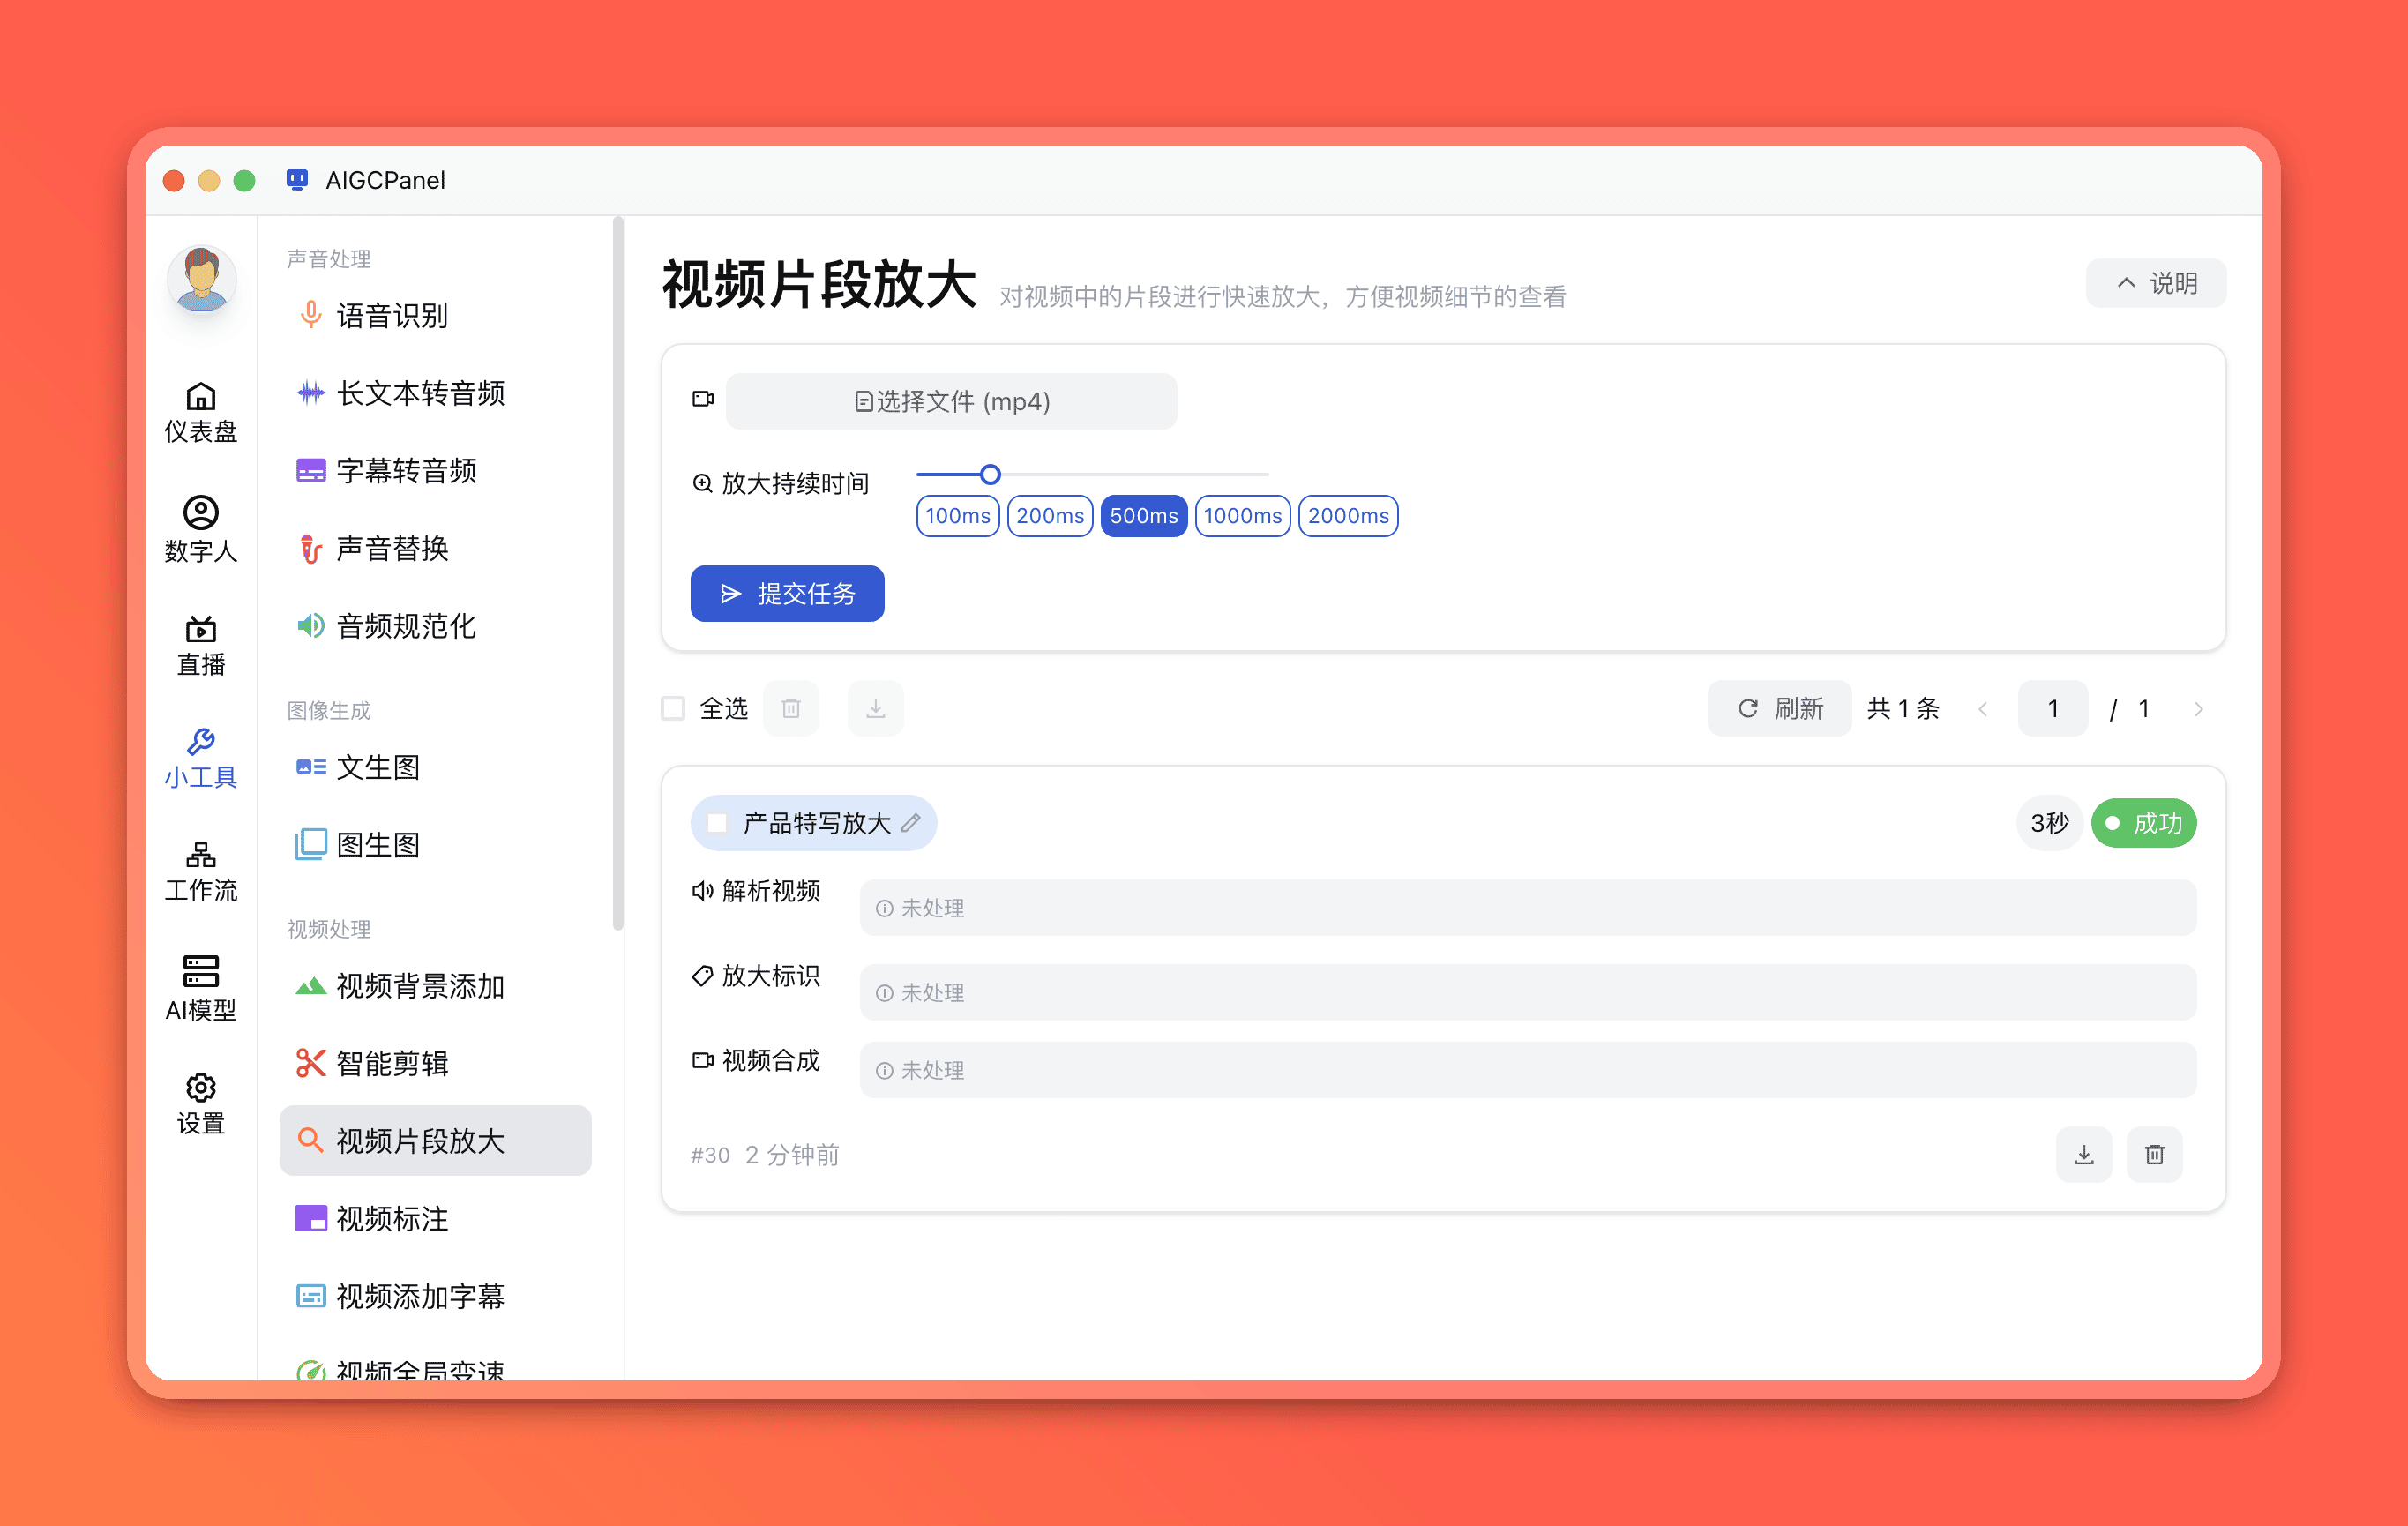Click the batch download icon beside 全选
This screenshot has height=1526, width=2408.
coord(875,709)
